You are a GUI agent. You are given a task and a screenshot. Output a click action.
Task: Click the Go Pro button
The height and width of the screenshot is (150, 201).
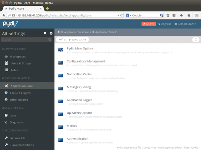148,24
